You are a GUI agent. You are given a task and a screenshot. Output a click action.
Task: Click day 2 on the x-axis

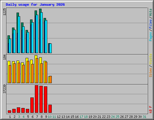pyautogui.click(x=14, y=117)
